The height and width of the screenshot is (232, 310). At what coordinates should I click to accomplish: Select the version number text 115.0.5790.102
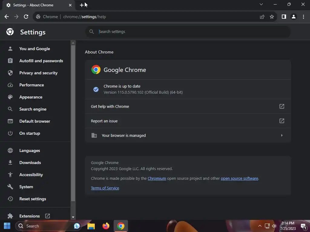tap(130, 92)
